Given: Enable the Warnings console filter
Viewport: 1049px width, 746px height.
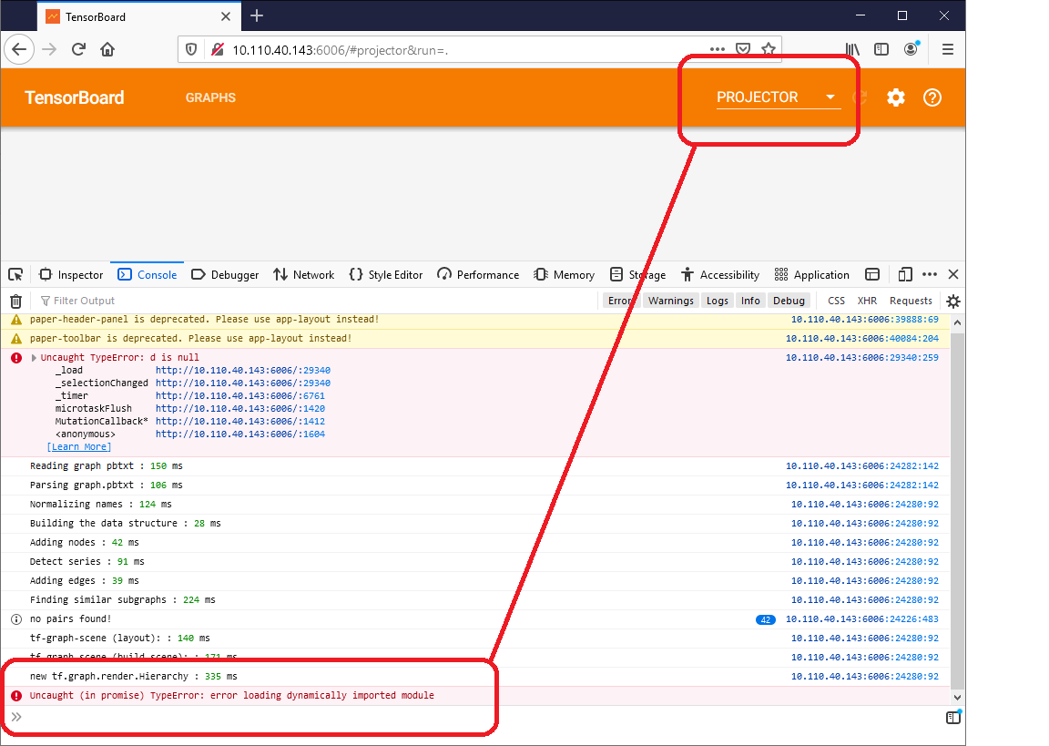Looking at the screenshot, I should [671, 300].
